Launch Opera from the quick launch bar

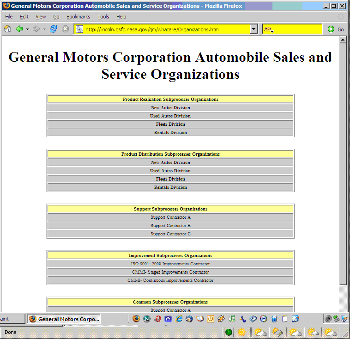click(157, 319)
